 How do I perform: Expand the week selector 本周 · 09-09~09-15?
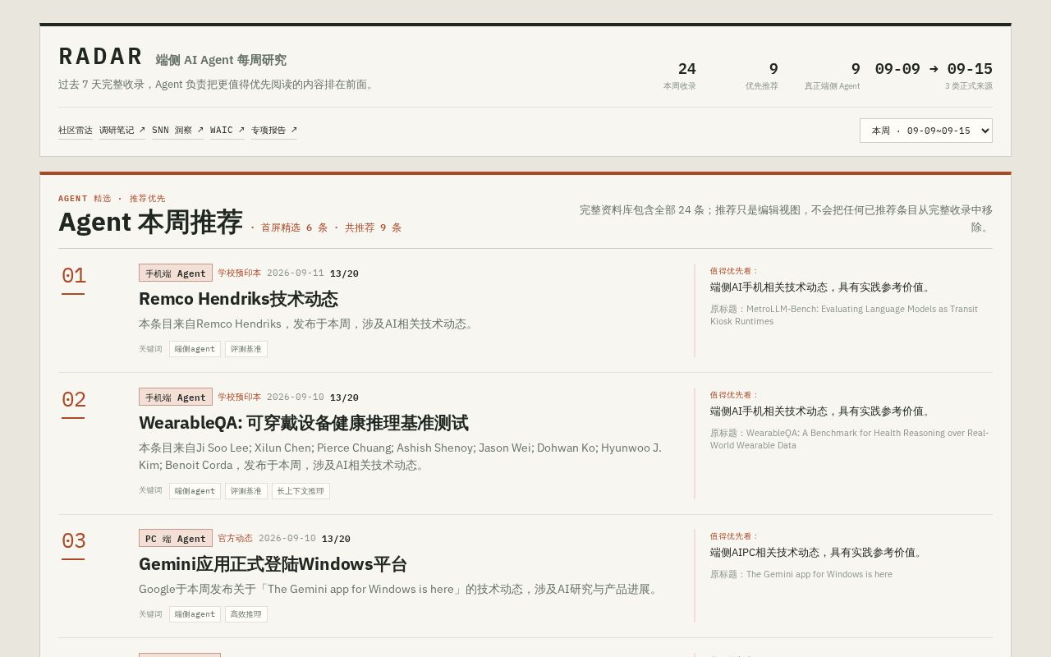[925, 131]
